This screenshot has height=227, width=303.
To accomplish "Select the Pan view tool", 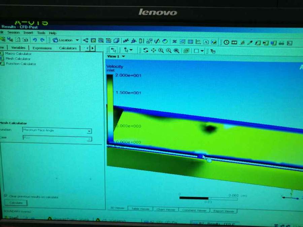I will tap(154, 50).
